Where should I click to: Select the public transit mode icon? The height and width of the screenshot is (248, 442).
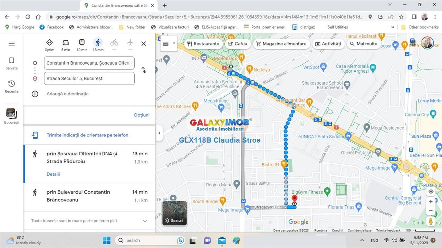[82, 43]
